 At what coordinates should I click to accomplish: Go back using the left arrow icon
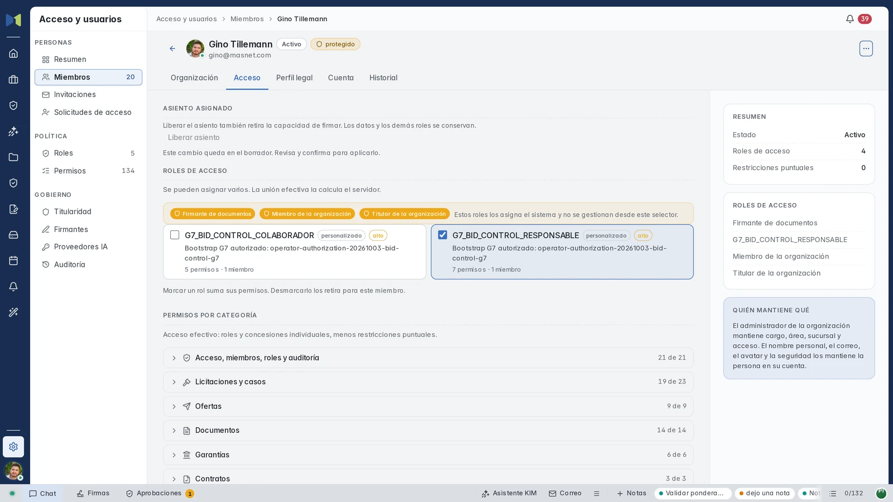click(x=172, y=49)
